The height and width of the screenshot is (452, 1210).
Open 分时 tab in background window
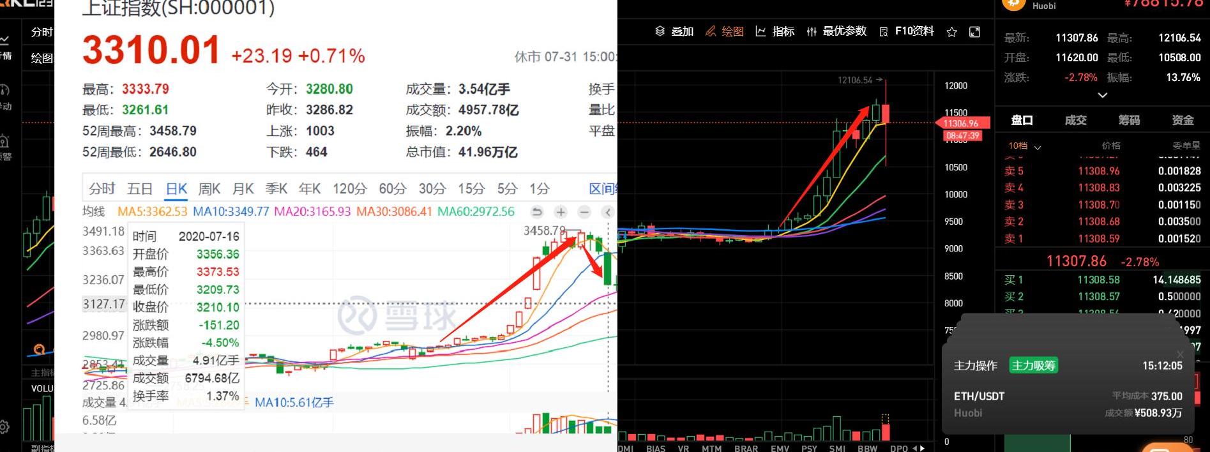point(42,32)
